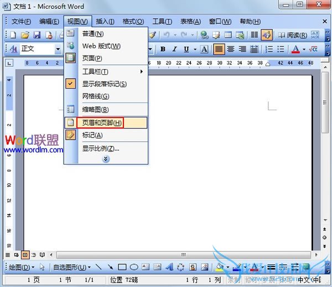The height and width of the screenshot is (287, 332).
Task: Toggle Underline formatting
Action: coord(186,49)
